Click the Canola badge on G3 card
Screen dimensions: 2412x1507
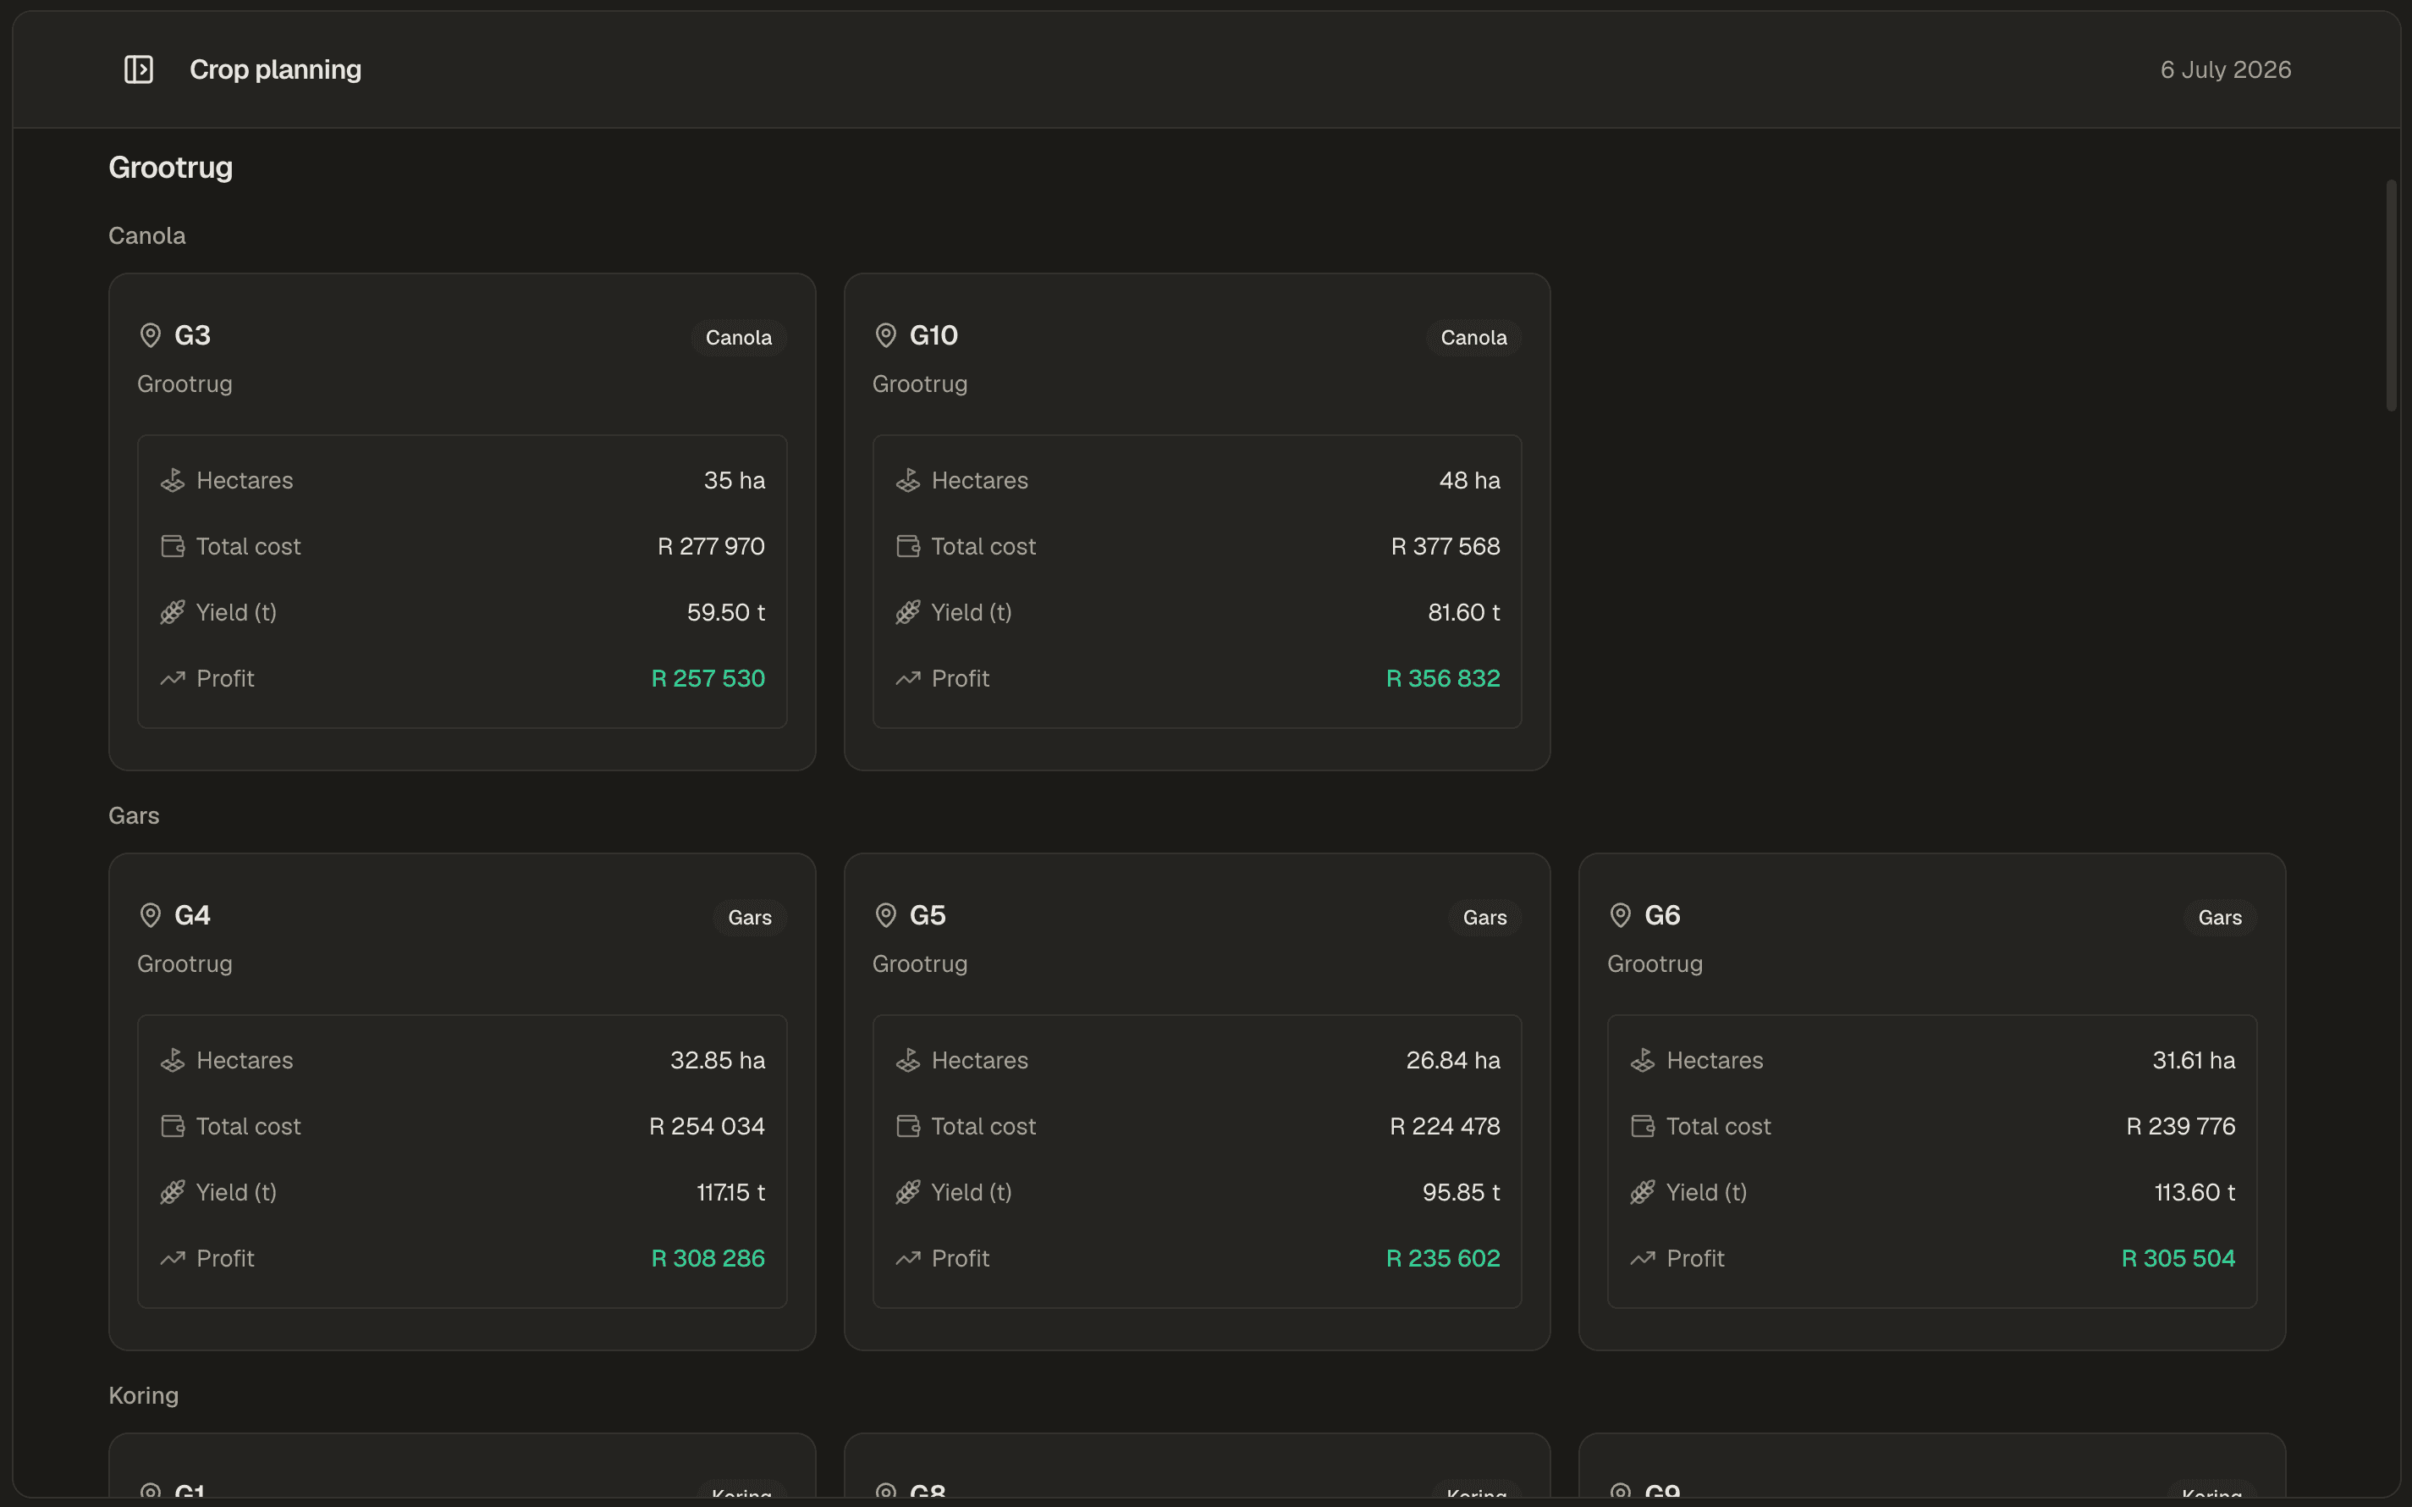(x=738, y=338)
